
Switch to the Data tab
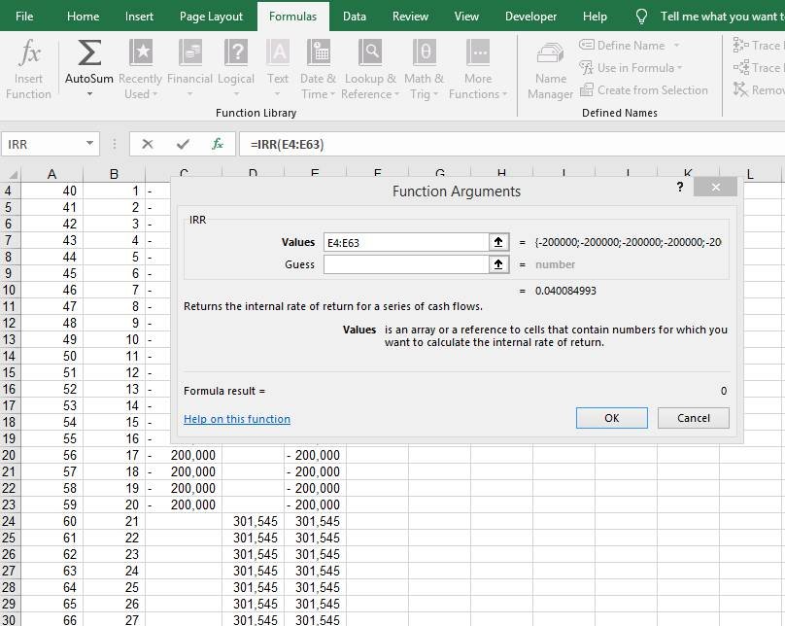[355, 17]
